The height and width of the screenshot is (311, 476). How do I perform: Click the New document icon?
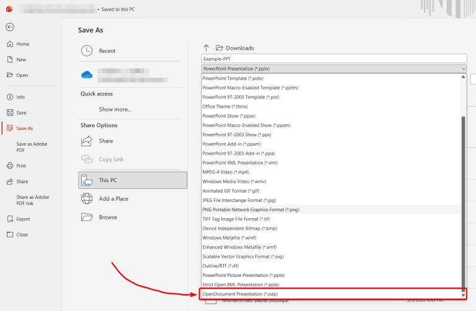point(10,59)
